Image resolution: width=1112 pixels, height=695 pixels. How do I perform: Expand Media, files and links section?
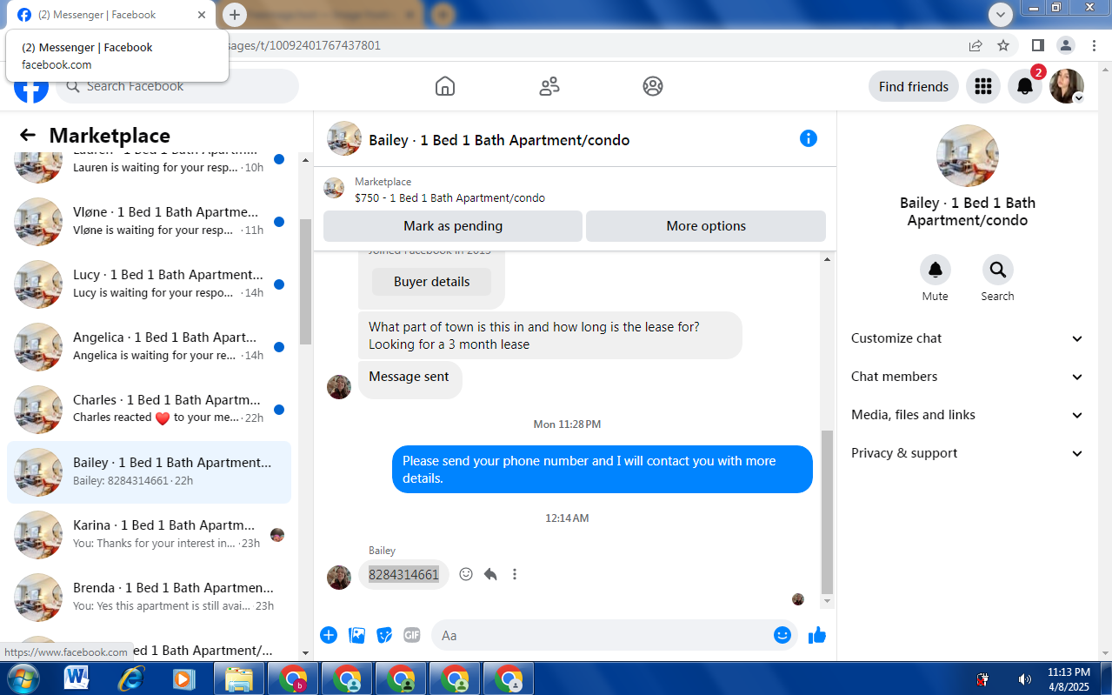coord(968,415)
